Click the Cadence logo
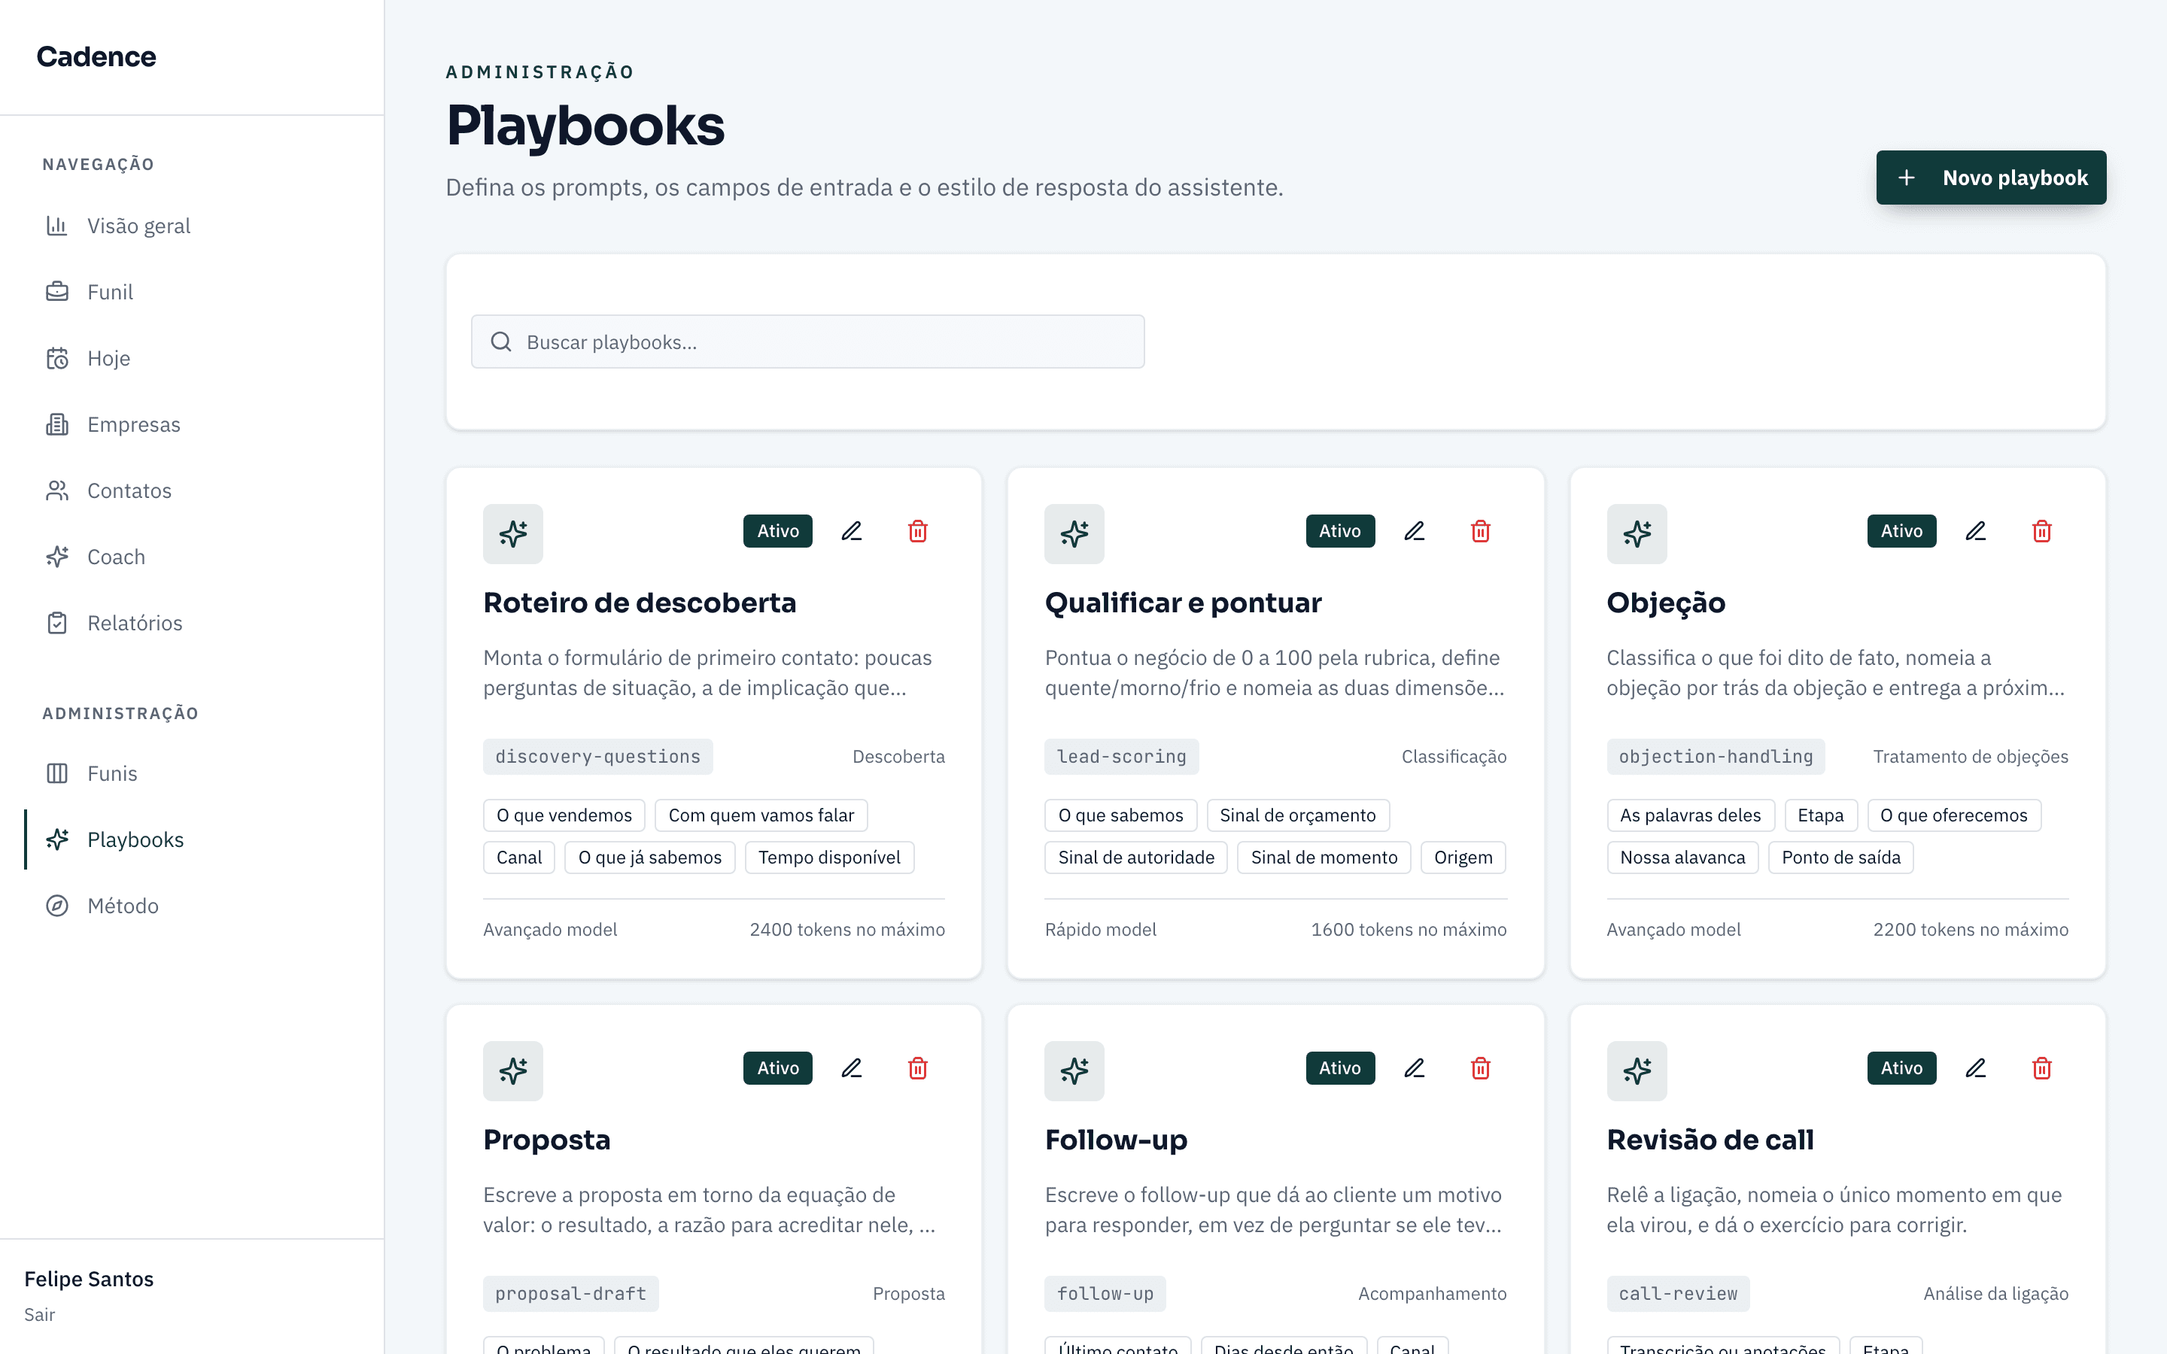Viewport: 2167px width, 1354px height. pos(97,56)
